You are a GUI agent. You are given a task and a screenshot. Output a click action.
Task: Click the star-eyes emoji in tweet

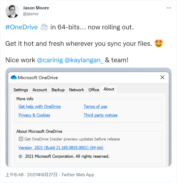tap(158, 43)
